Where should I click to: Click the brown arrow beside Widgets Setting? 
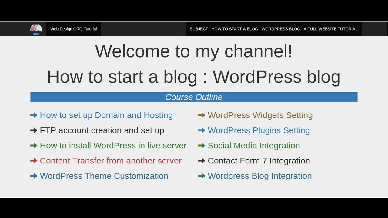tap(202, 115)
